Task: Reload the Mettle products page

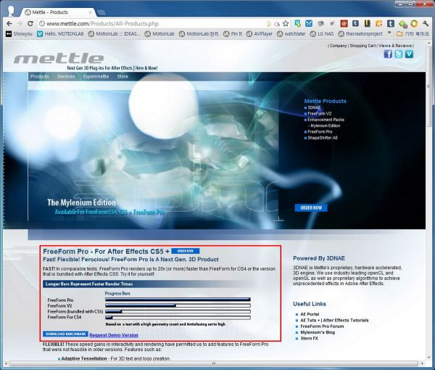Action: point(30,24)
